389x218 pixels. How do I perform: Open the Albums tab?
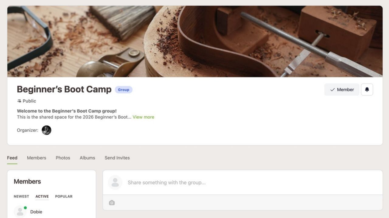(x=87, y=158)
